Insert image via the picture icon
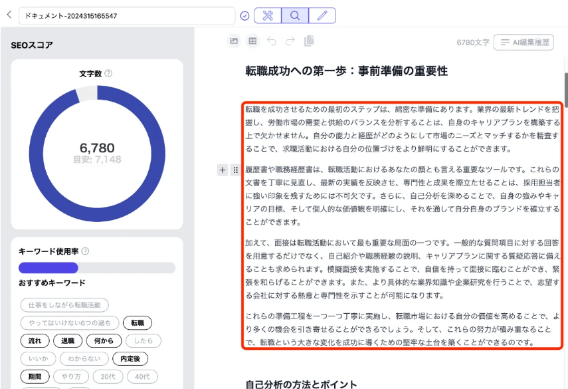The width and height of the screenshot is (568, 389). coord(234,41)
